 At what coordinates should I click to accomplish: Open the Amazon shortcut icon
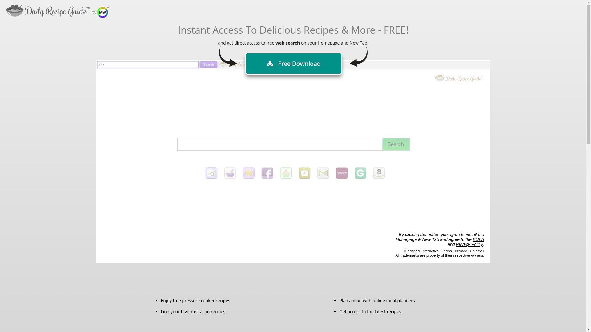coord(379,173)
